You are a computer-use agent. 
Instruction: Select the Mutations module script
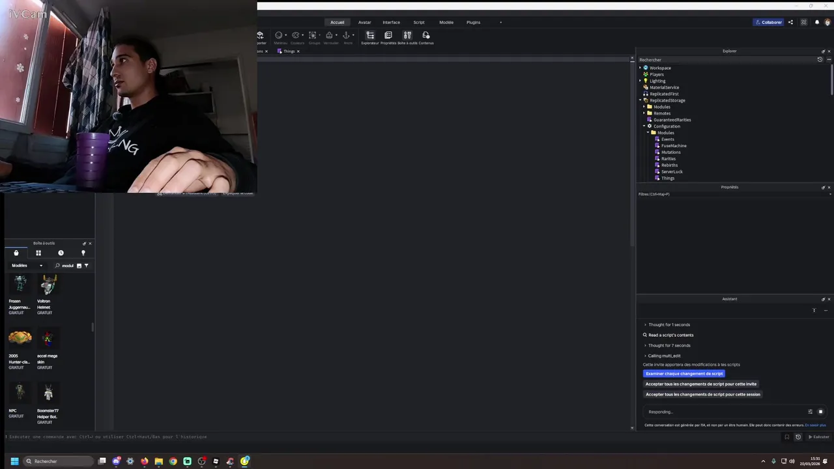(x=670, y=152)
